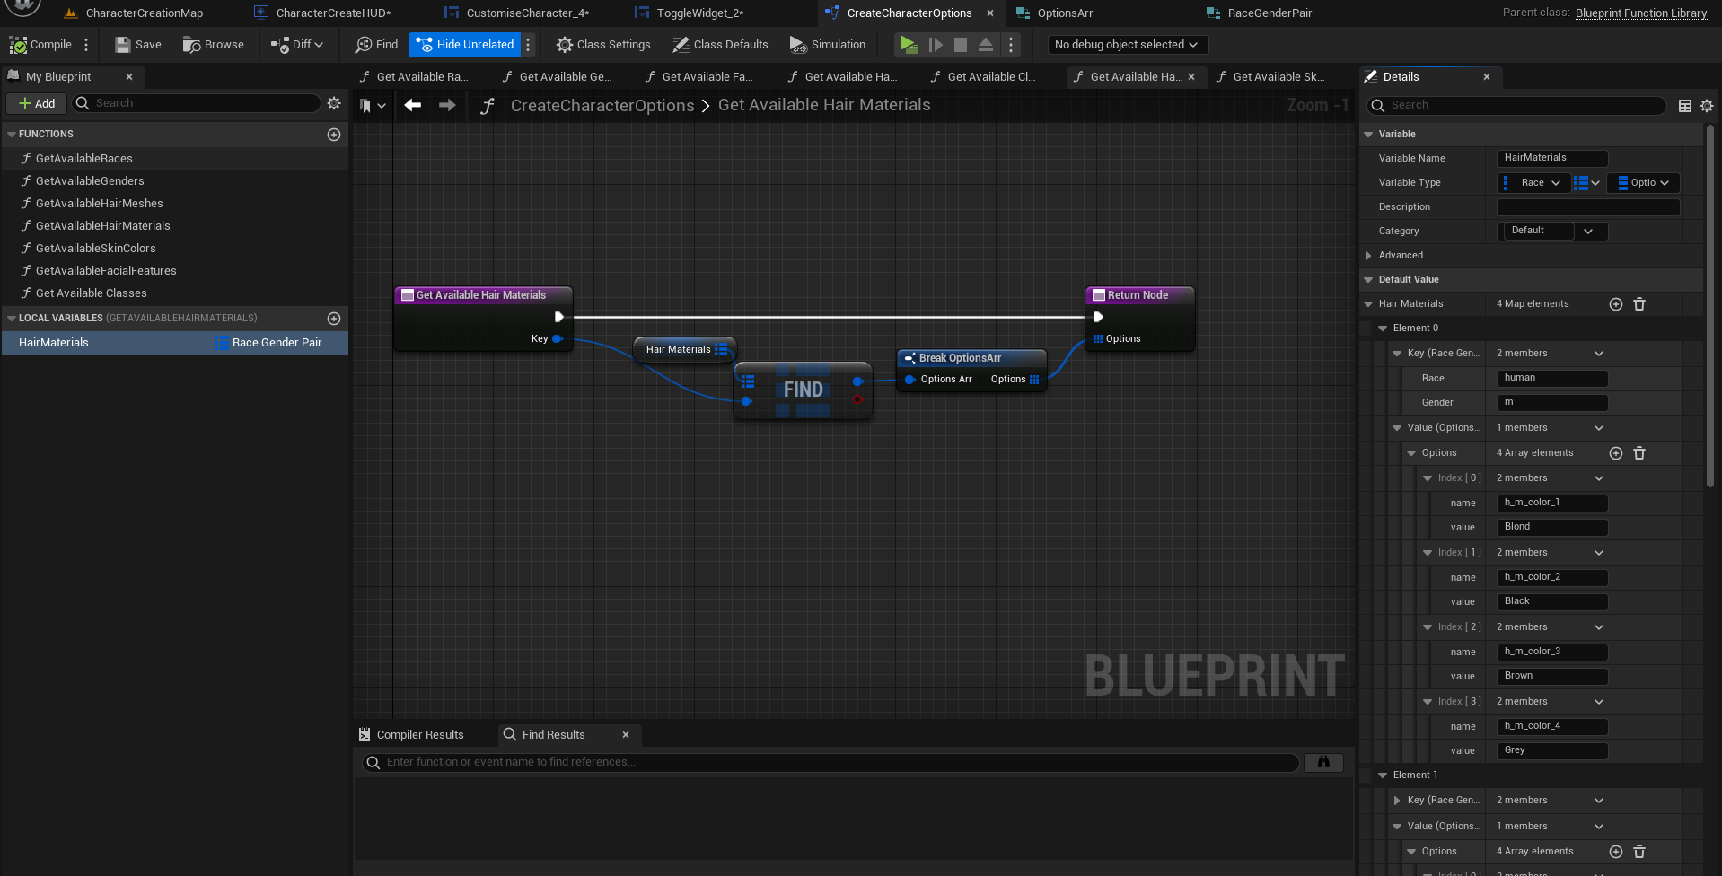Switch to CharacterCreateHUD tab
Screen dimensions: 1722x876
click(333, 13)
